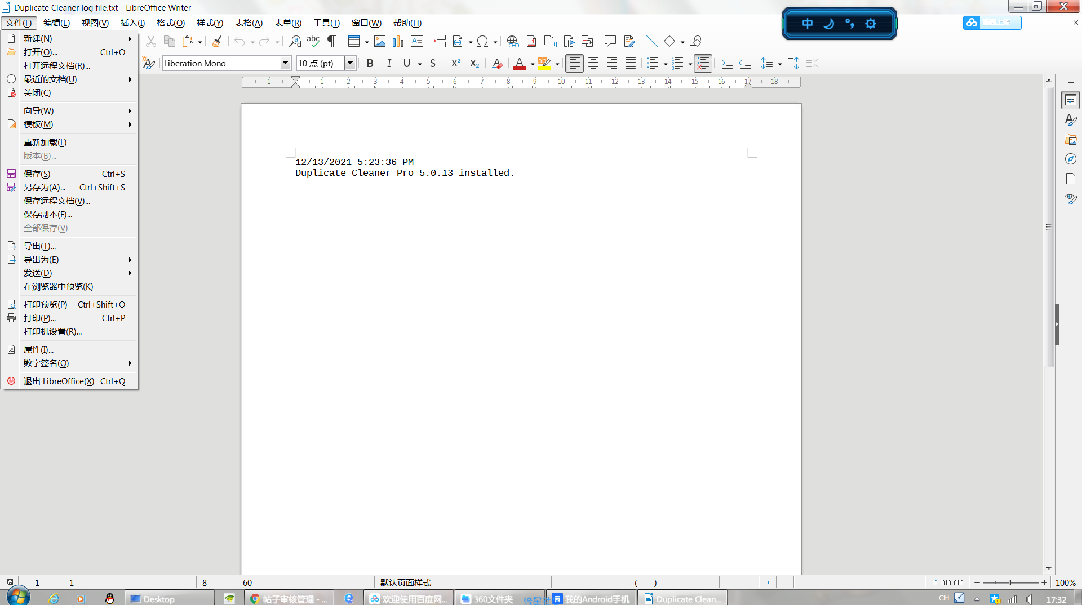Click the Increase Indent icon
Image resolution: width=1082 pixels, height=605 pixels.
[x=727, y=63]
